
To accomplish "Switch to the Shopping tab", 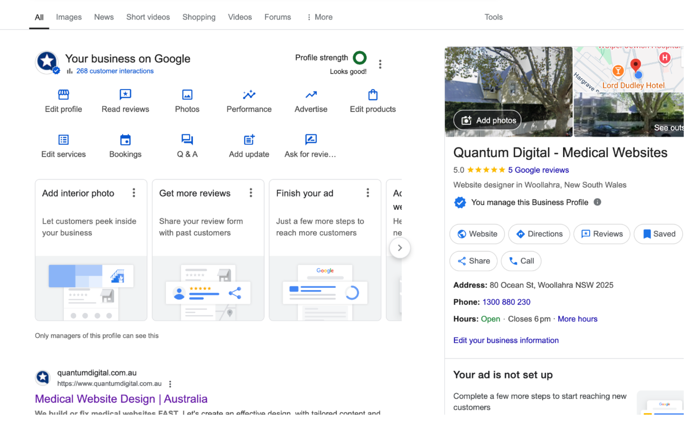I will tap(199, 17).
